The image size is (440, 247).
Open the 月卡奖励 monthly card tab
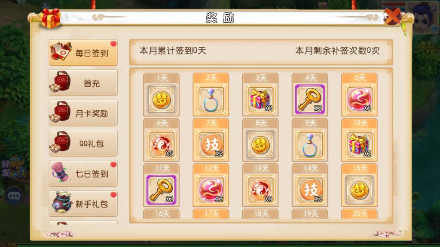pos(83,113)
